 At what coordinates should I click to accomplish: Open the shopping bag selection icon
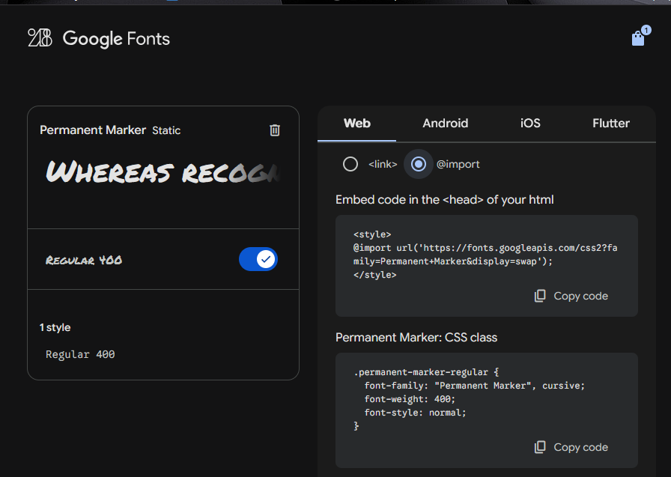tap(637, 38)
